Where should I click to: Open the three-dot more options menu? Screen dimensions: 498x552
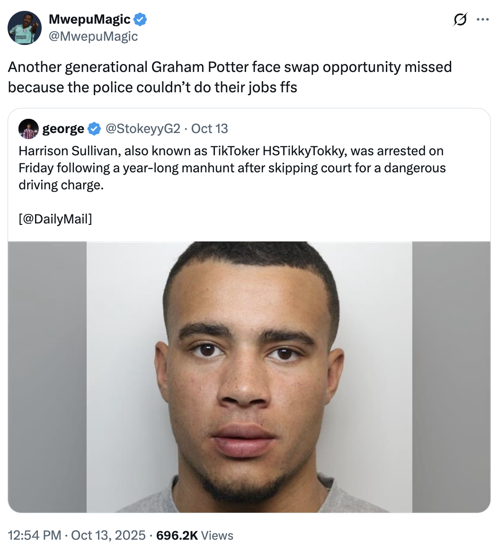(x=482, y=20)
